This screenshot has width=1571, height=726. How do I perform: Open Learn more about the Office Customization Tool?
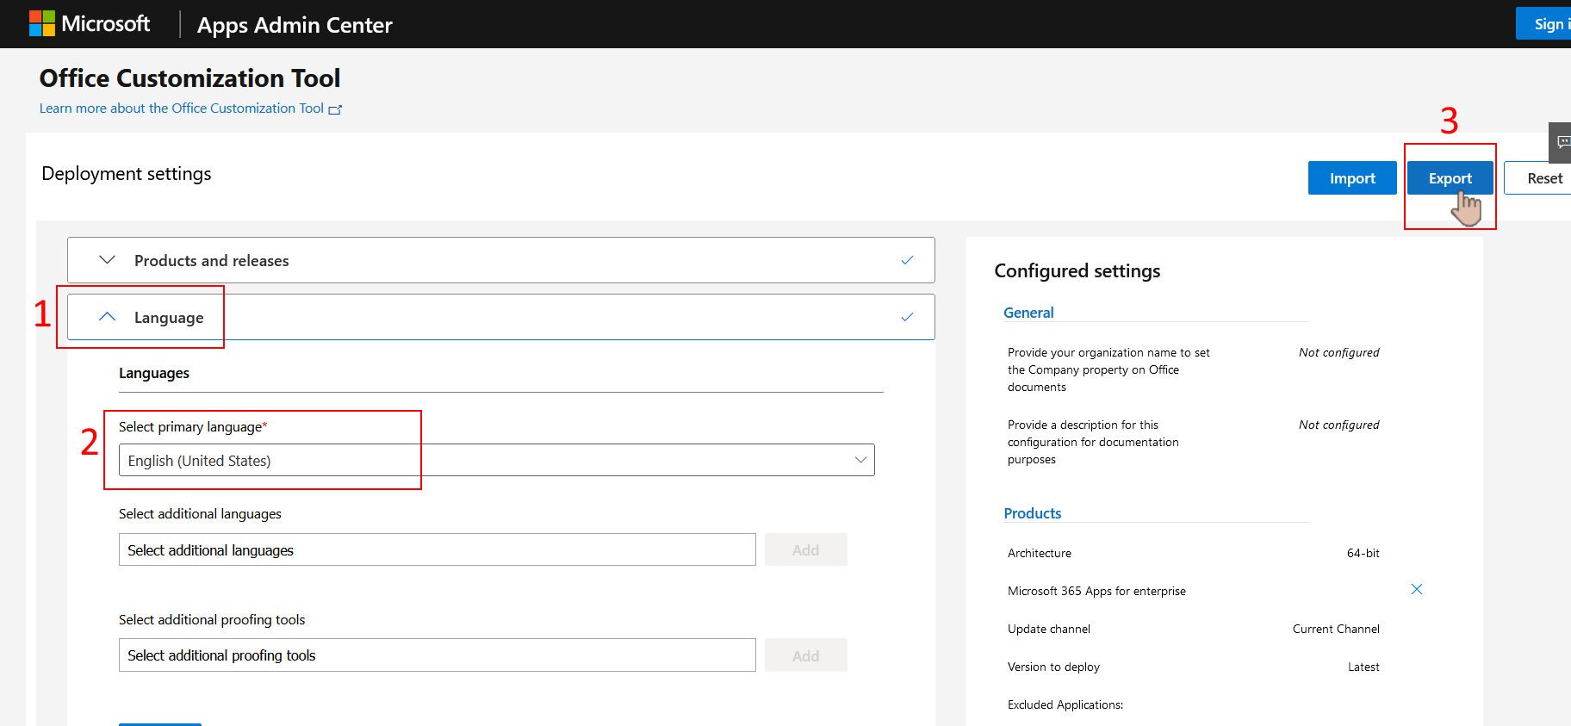(182, 109)
